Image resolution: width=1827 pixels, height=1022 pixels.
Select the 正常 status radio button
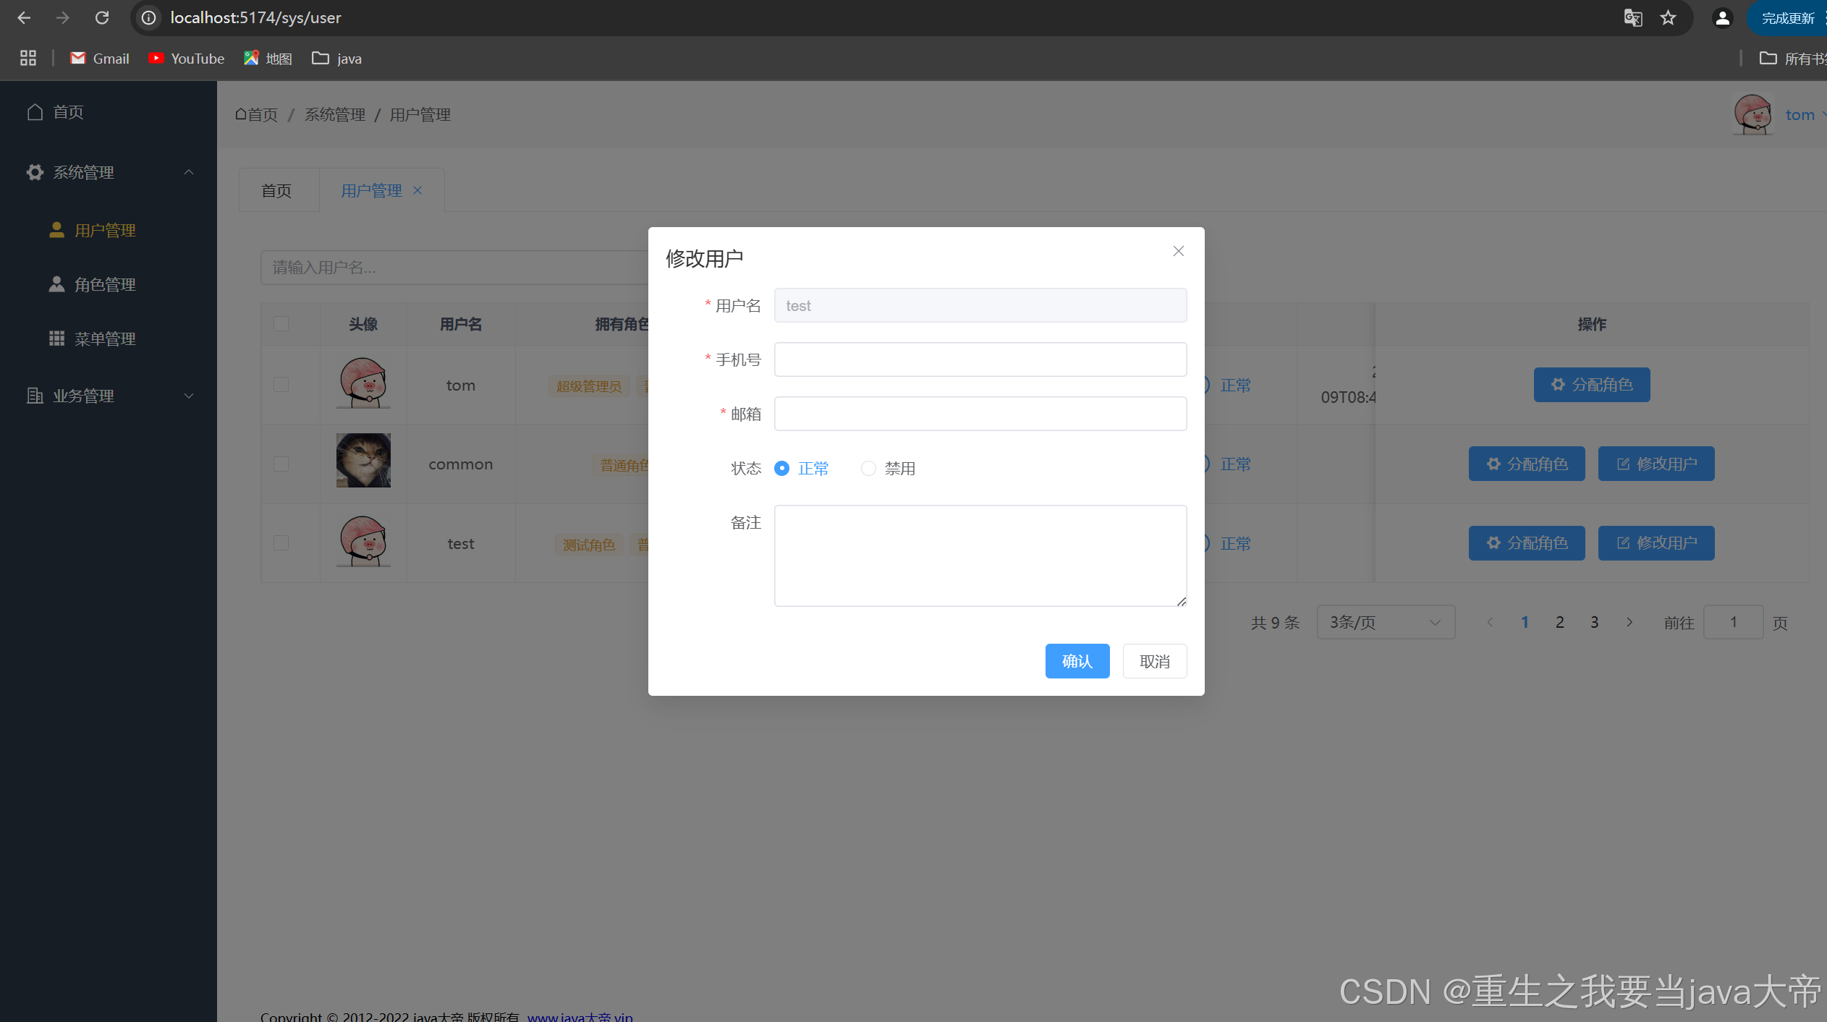781,469
